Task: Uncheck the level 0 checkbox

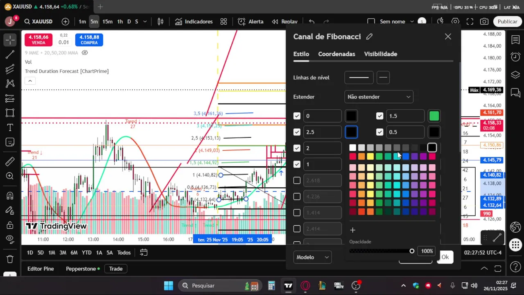Action: point(297,116)
